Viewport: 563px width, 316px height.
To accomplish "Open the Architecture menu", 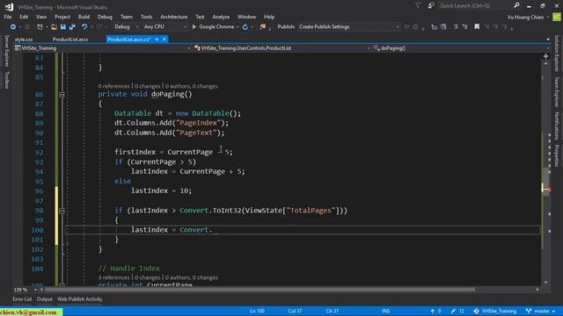I will click(x=174, y=17).
